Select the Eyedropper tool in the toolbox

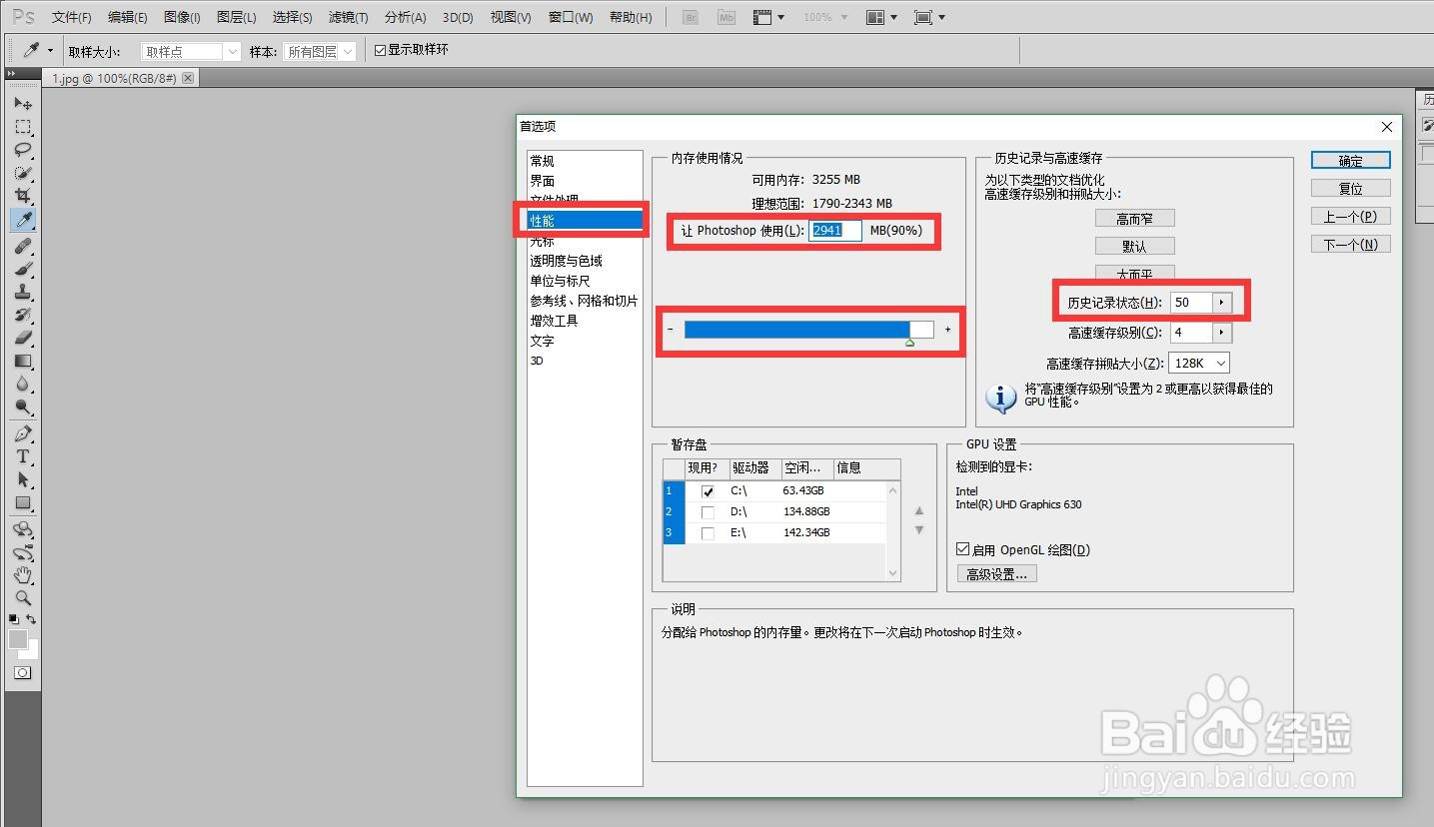pyautogui.click(x=22, y=219)
